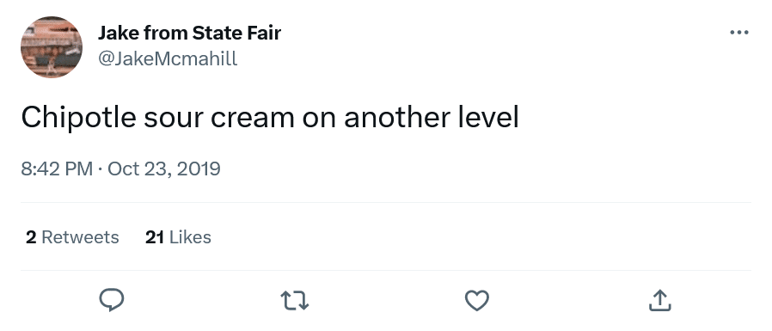Click the word Likes label
This screenshot has height=331, width=772.
click(x=190, y=237)
